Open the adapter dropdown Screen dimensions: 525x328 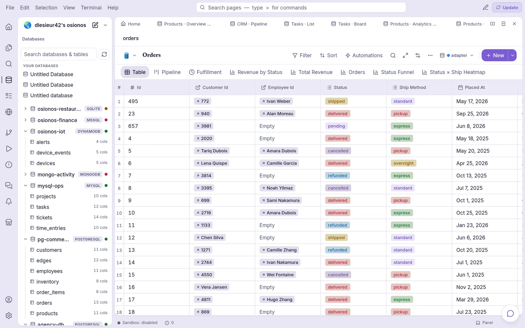pyautogui.click(x=457, y=55)
